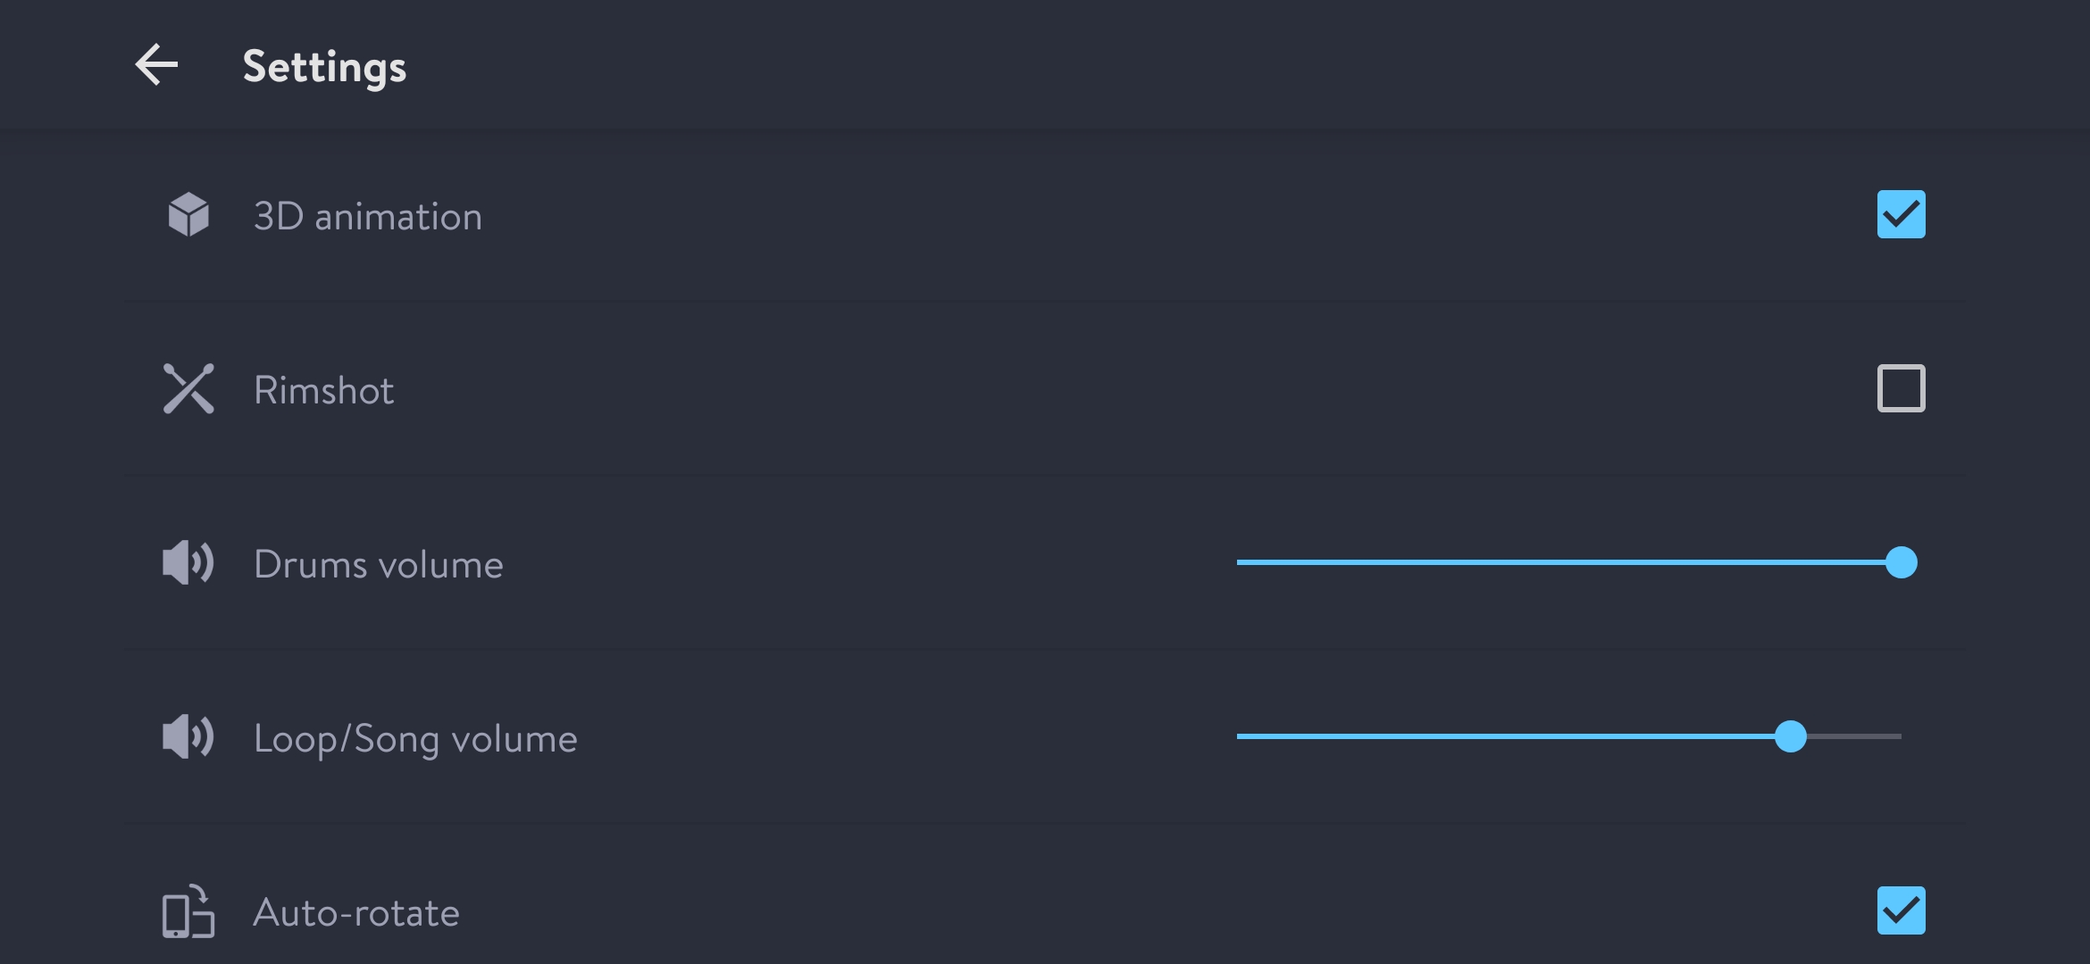Click the crossed drumsticks Rimshot icon
The height and width of the screenshot is (964, 2090).
coord(188,388)
